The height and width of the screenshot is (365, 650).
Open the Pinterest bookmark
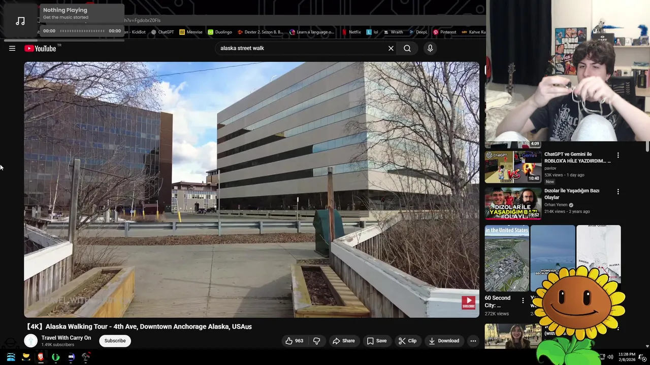coord(445,32)
